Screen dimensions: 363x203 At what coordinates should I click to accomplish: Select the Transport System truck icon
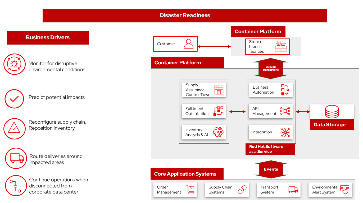[294, 190]
